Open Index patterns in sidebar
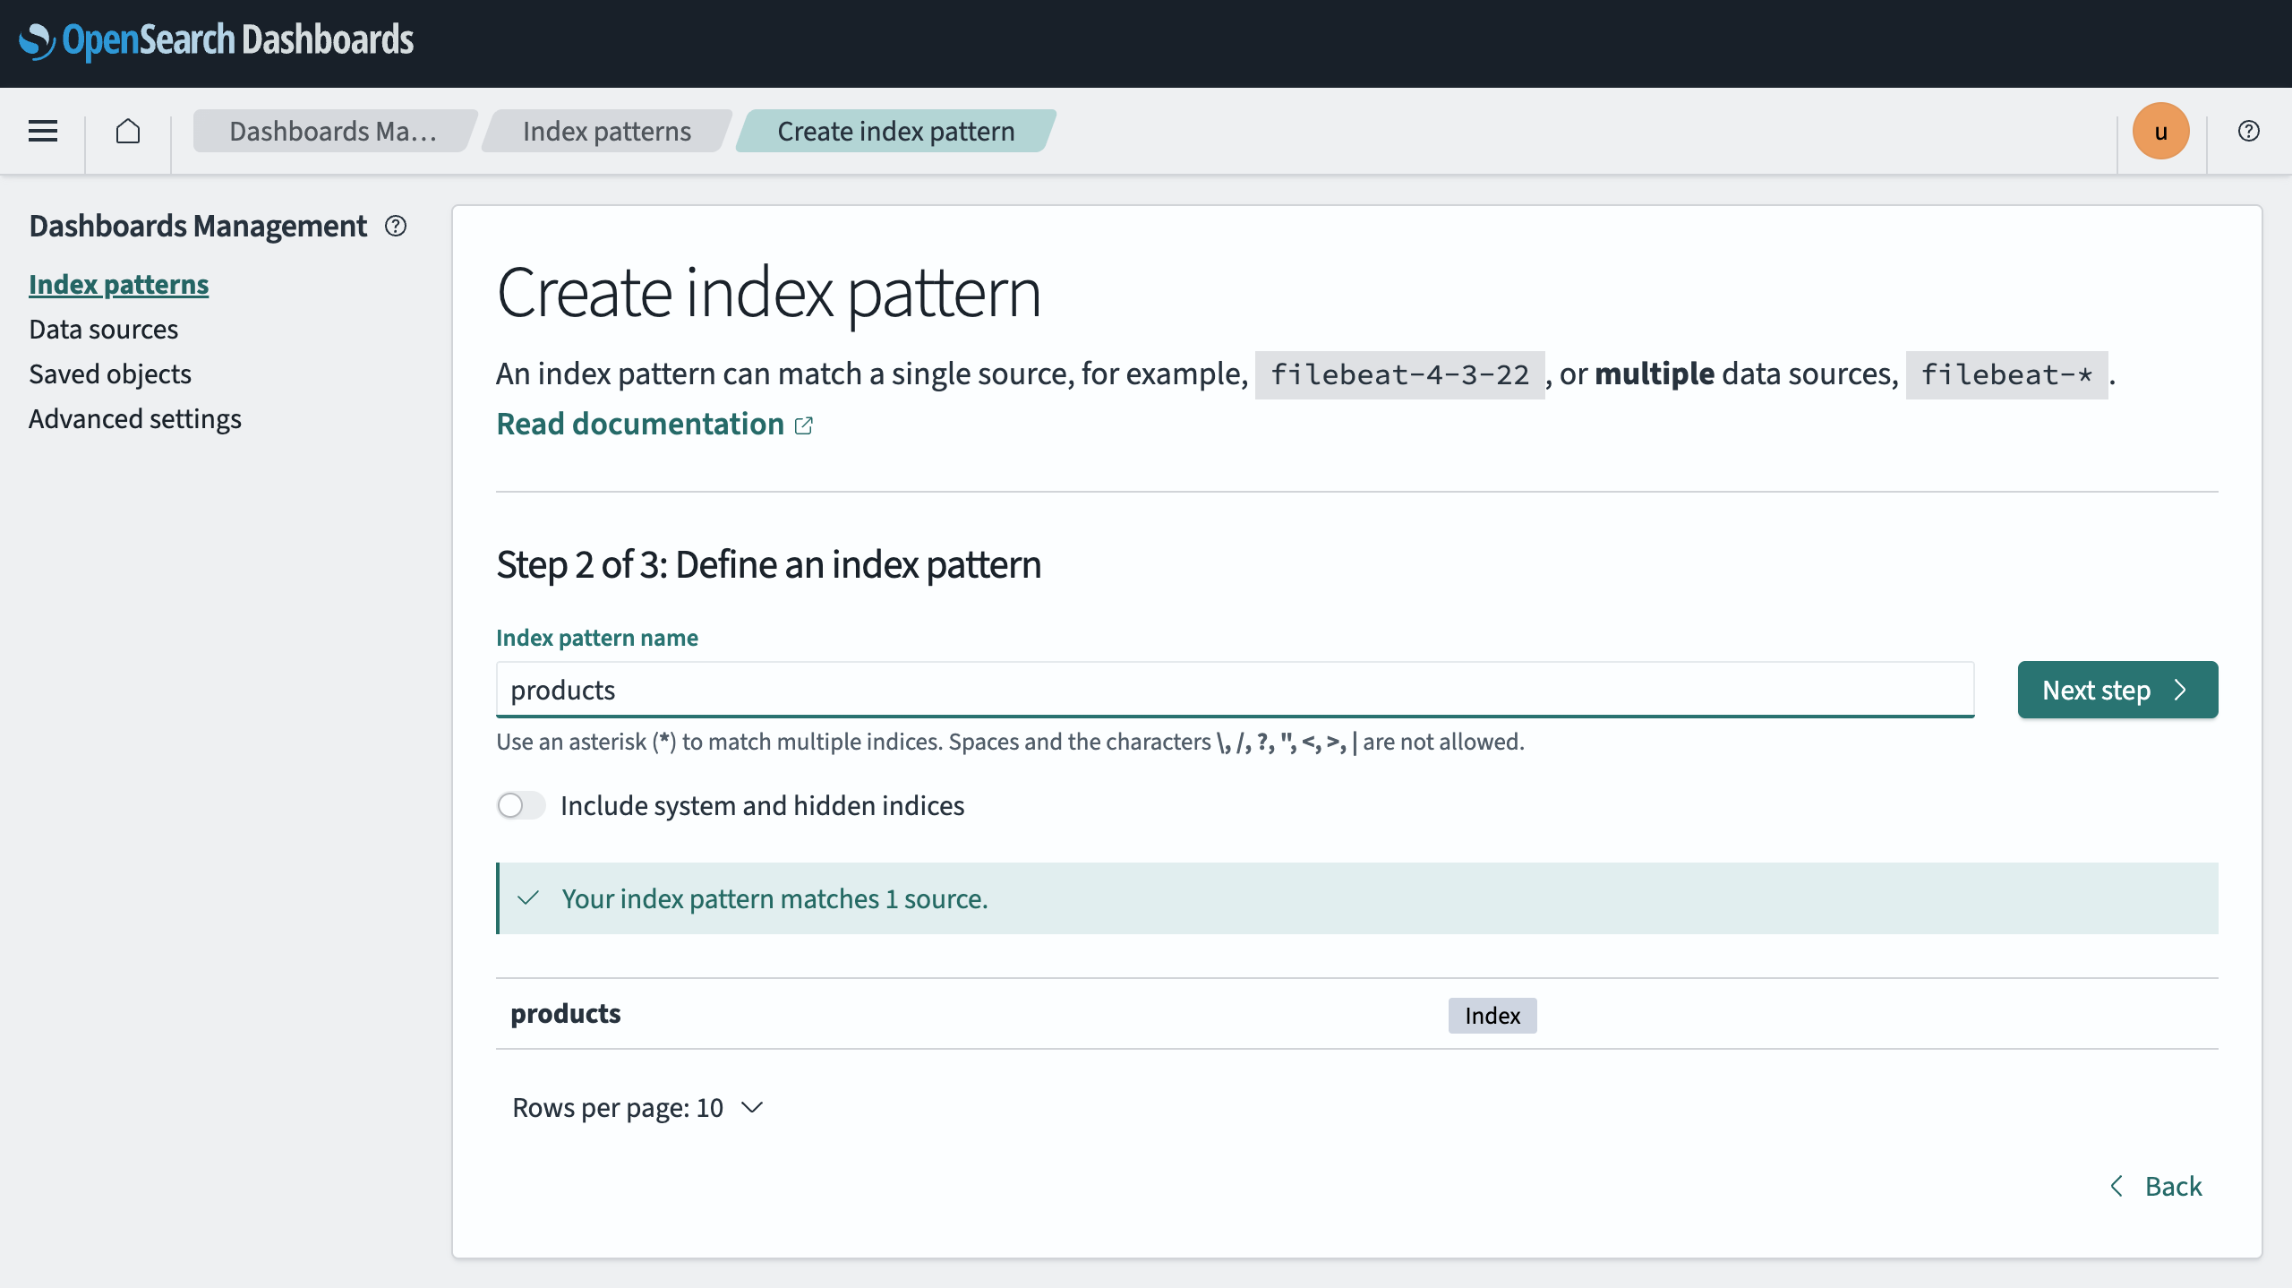 tap(118, 284)
